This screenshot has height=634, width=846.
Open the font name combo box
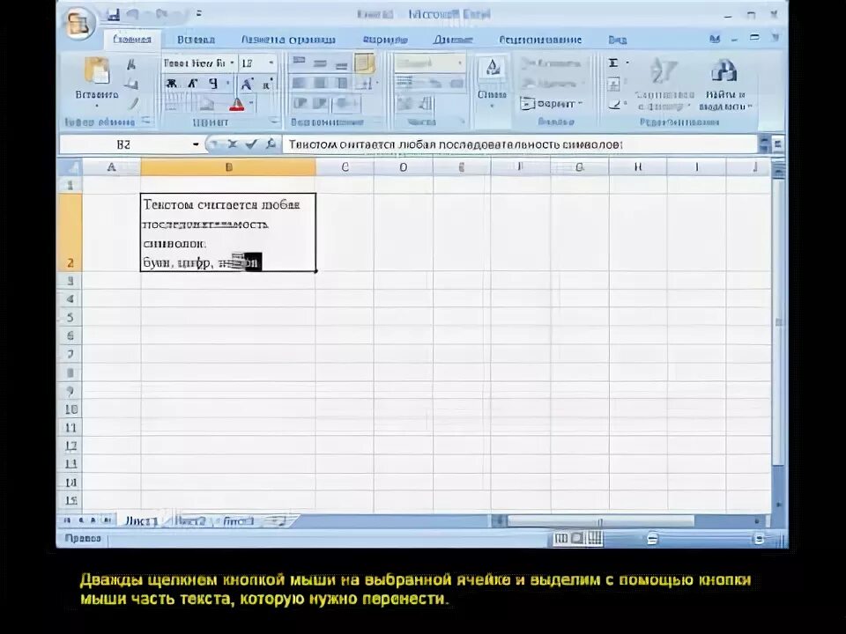tap(199, 63)
